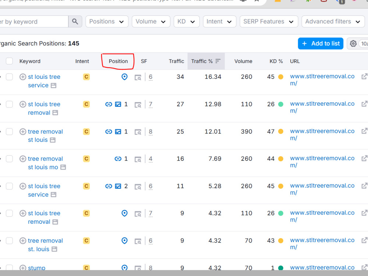Image resolution: width=368 pixels, height=276 pixels.
Task: View SERP snapshot icon in the 16.34% row
Action: point(138,77)
